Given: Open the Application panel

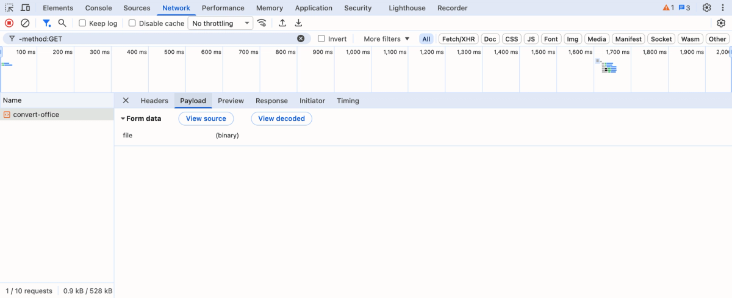Looking at the screenshot, I should (x=314, y=8).
